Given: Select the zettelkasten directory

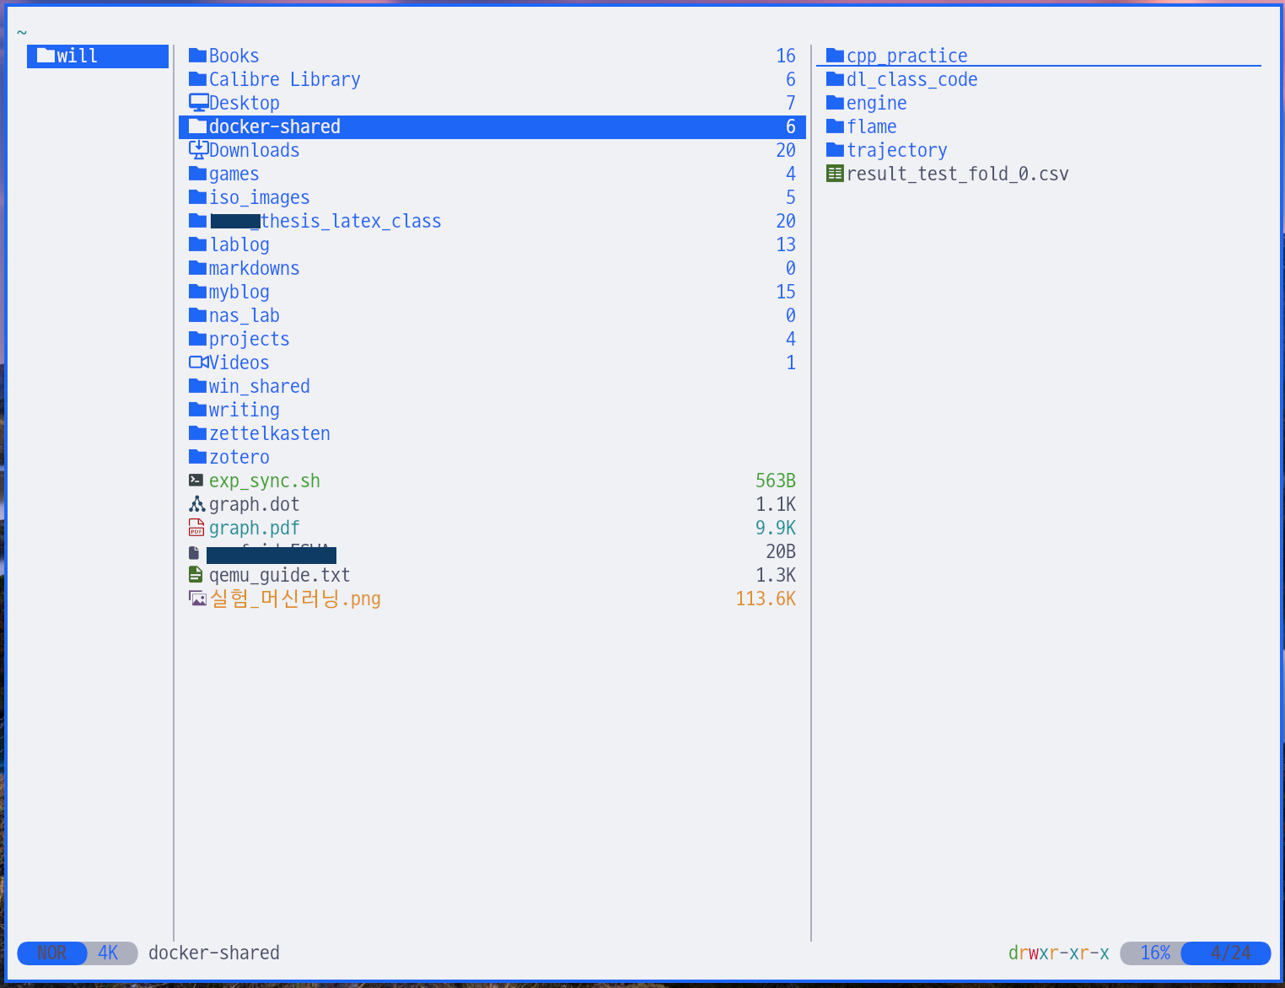Looking at the screenshot, I should tap(269, 433).
